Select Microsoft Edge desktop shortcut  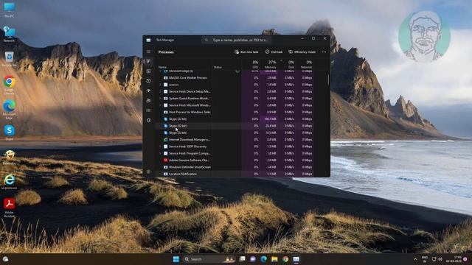[9, 110]
